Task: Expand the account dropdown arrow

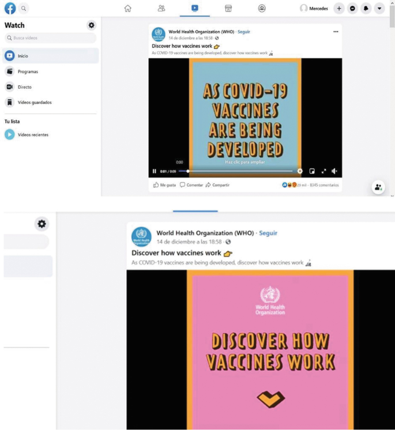Action: pyautogui.click(x=379, y=9)
